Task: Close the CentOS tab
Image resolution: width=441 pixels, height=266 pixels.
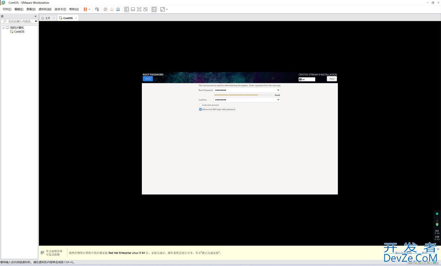Action: coord(76,18)
